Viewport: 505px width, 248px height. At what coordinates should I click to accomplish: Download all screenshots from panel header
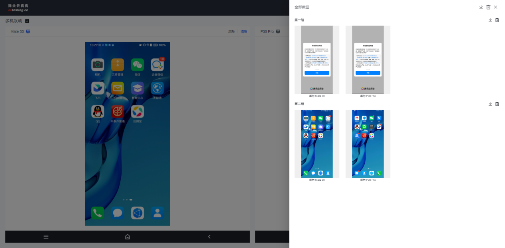pos(481,7)
